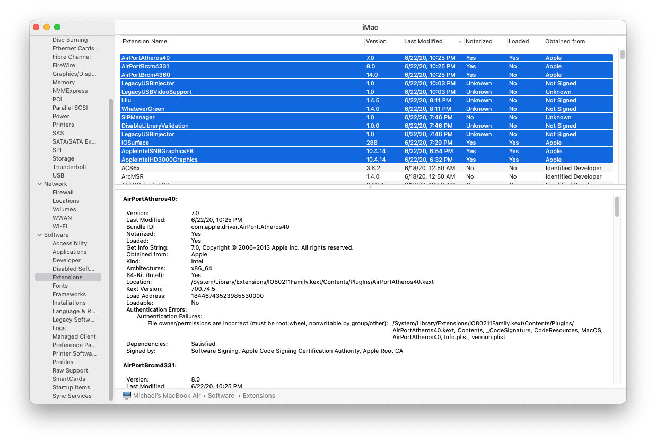Image resolution: width=656 pixels, height=443 pixels.
Task: Select the Lilu extension row
Action: [366, 100]
